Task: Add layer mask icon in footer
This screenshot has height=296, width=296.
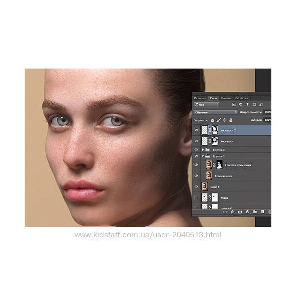Action: (240, 212)
